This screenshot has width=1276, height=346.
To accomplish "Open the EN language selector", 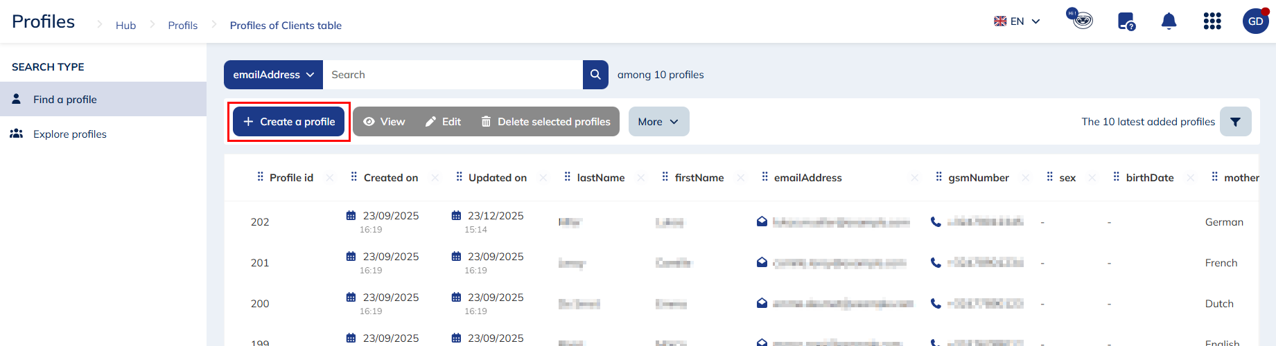I will 1017,21.
